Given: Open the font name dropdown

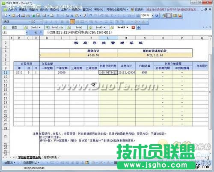Looking at the screenshot, I should click(x=30, y=22).
